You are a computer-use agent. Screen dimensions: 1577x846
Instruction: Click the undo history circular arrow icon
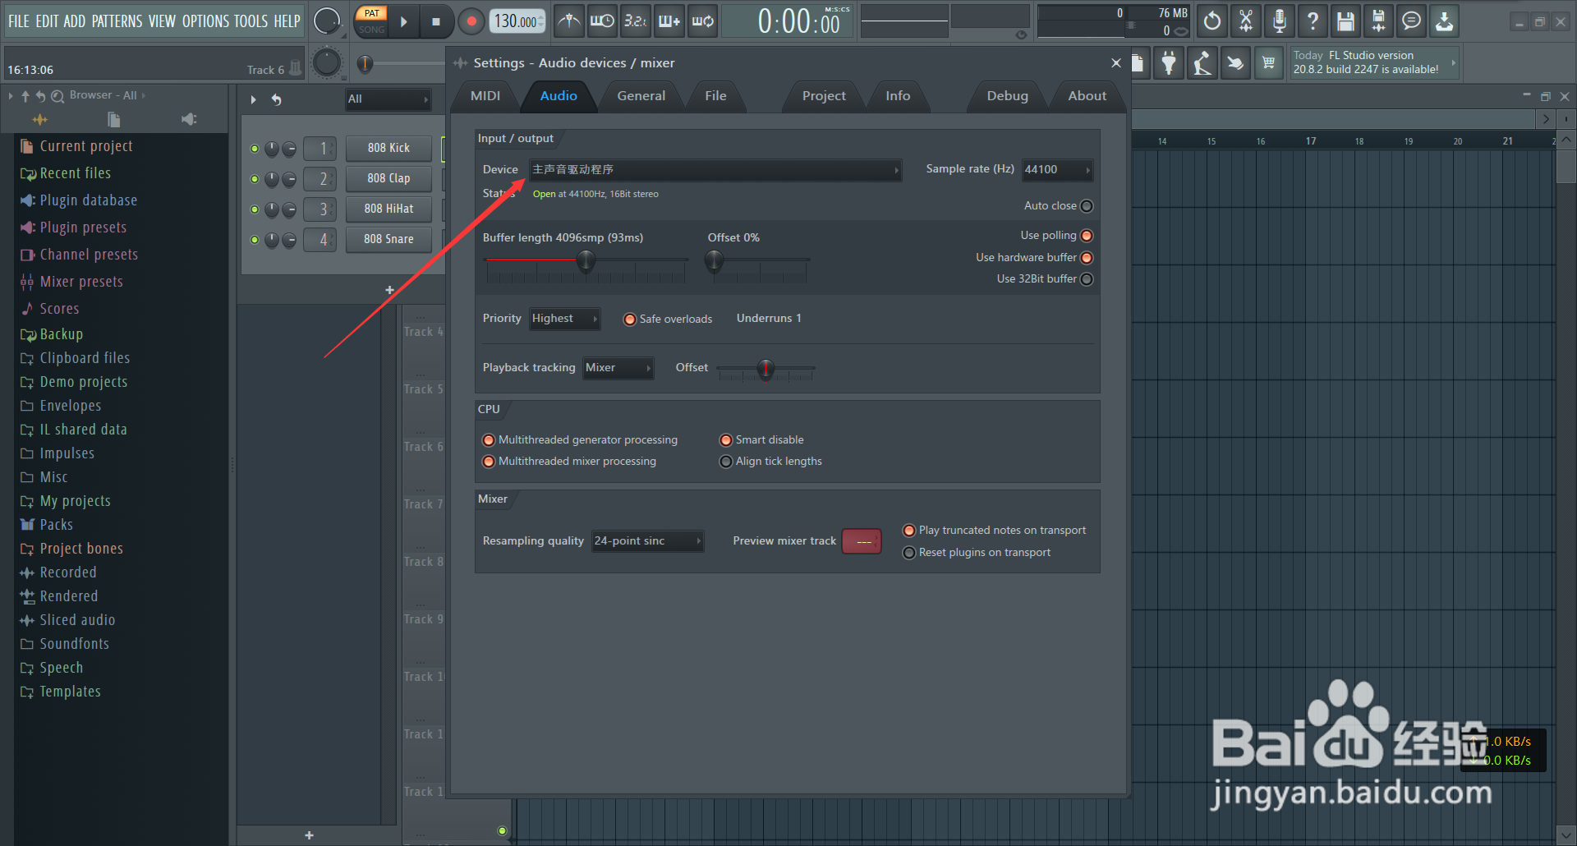(1212, 21)
